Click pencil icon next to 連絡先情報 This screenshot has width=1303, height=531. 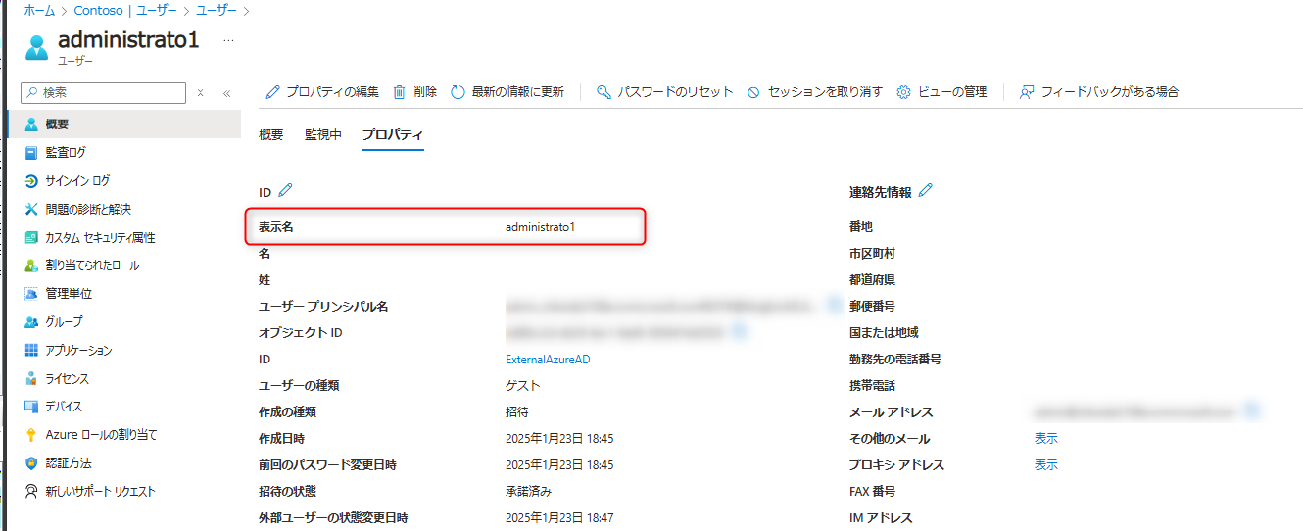pos(925,191)
